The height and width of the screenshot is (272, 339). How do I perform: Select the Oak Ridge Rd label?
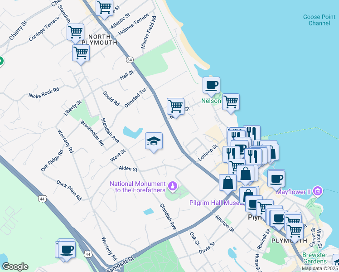tap(52, 160)
